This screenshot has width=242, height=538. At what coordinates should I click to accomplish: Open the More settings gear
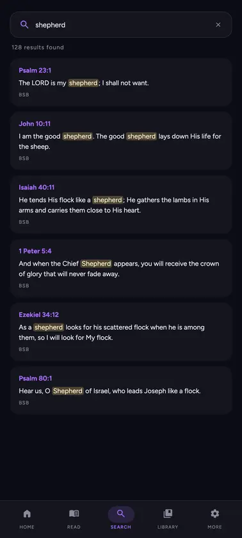tap(214, 514)
